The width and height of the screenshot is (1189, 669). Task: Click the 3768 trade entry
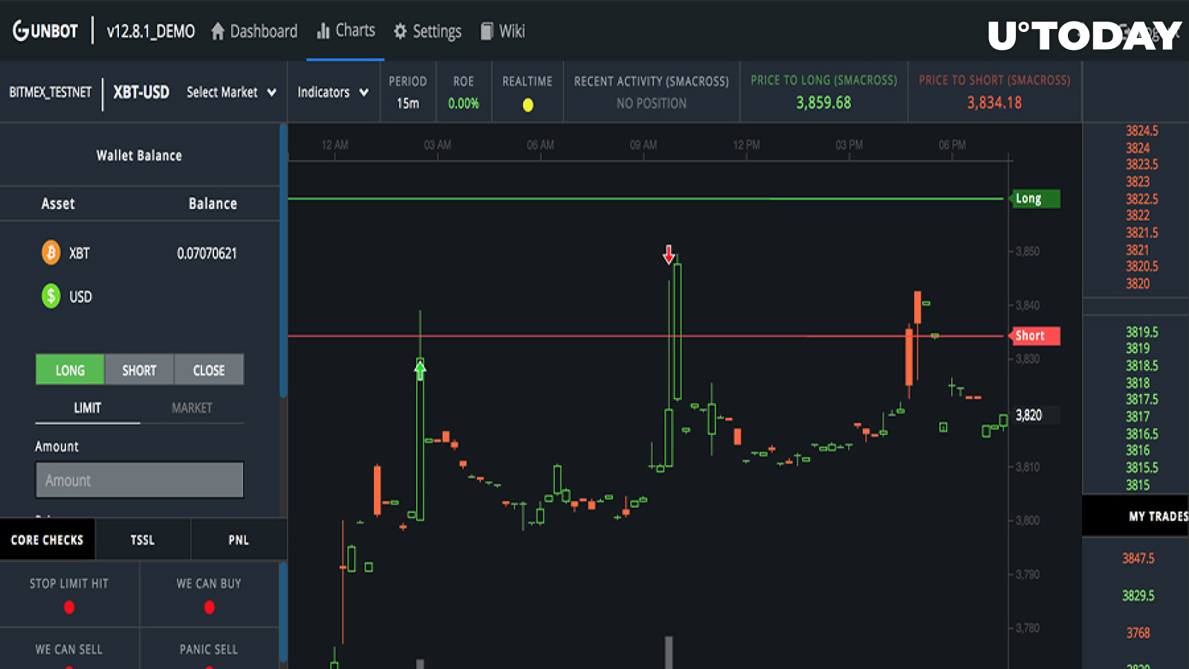click(1138, 633)
